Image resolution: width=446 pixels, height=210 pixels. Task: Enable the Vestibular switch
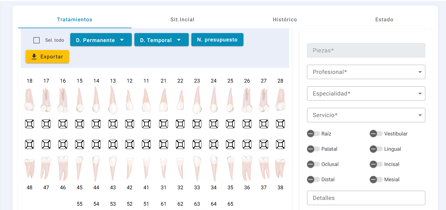[x=376, y=134]
